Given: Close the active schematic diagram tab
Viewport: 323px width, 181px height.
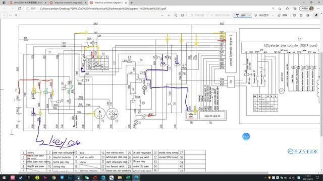Looking at the screenshot, I should point(126,3).
